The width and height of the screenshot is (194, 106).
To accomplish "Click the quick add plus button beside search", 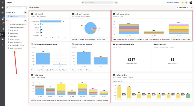I will (116, 3).
